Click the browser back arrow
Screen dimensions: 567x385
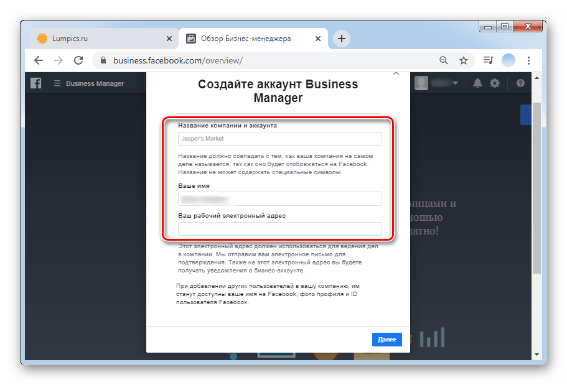click(x=39, y=60)
